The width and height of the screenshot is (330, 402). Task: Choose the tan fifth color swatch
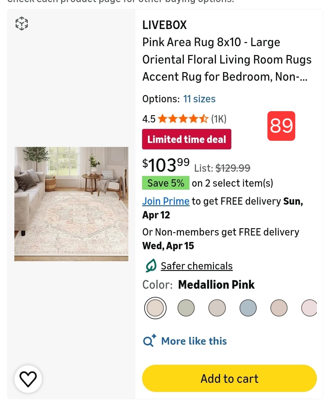[x=279, y=308]
